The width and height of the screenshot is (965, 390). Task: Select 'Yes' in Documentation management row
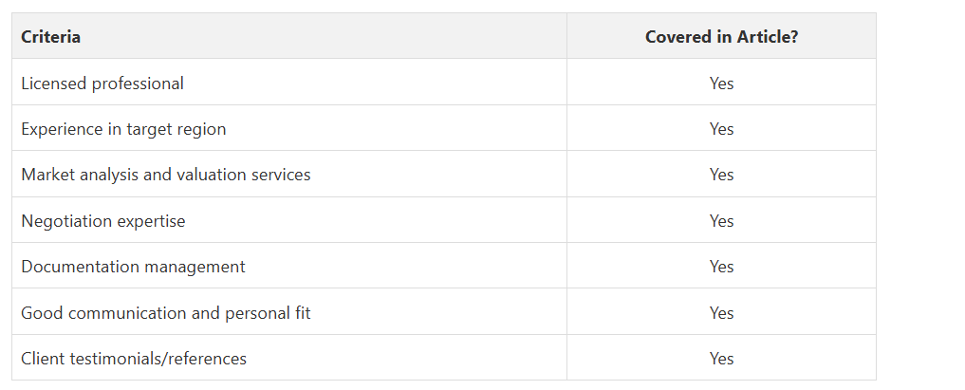tap(721, 267)
